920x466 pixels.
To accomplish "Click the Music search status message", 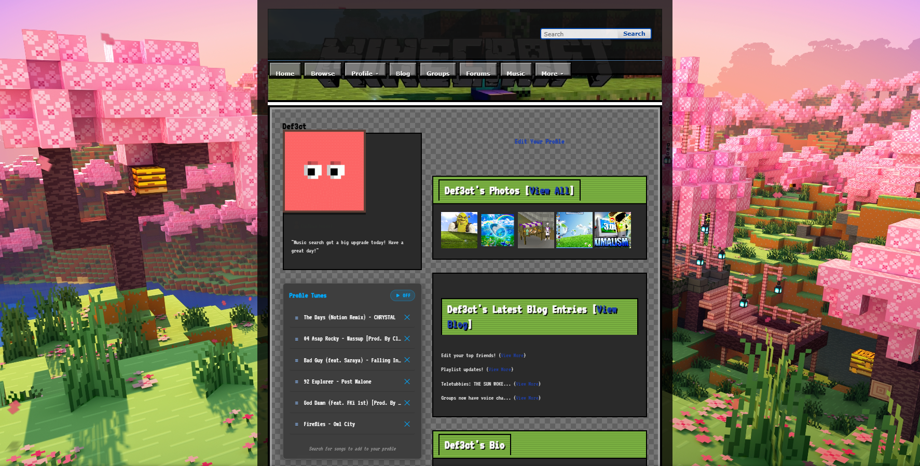I will tap(347, 247).
